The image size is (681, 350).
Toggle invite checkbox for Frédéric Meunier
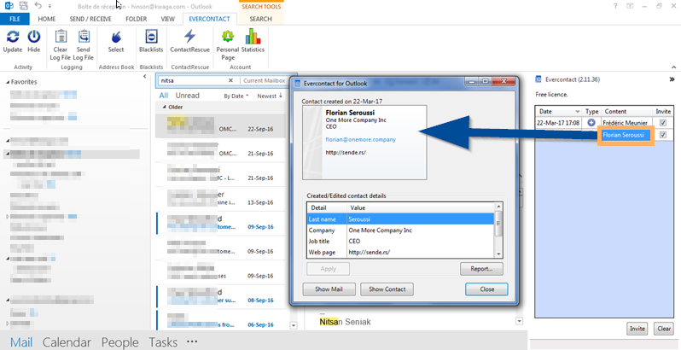point(663,123)
